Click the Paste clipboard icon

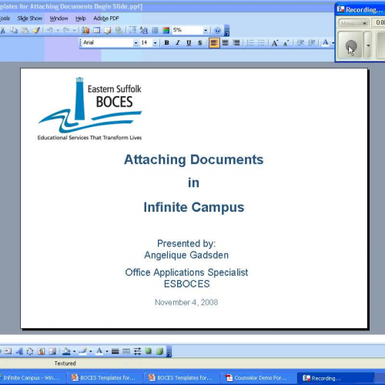tap(25, 31)
